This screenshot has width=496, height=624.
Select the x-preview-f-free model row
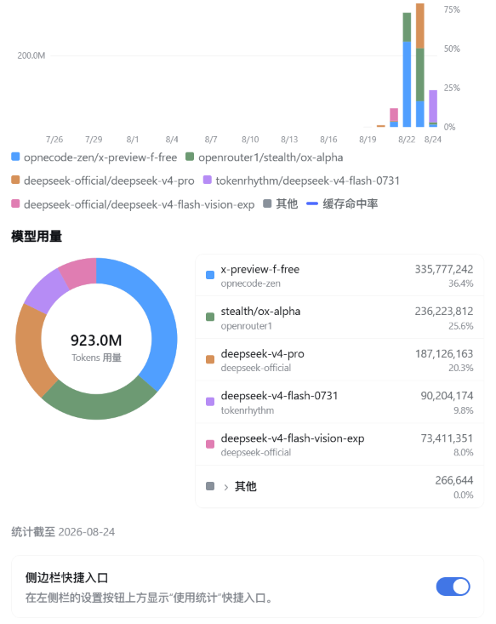click(x=339, y=275)
